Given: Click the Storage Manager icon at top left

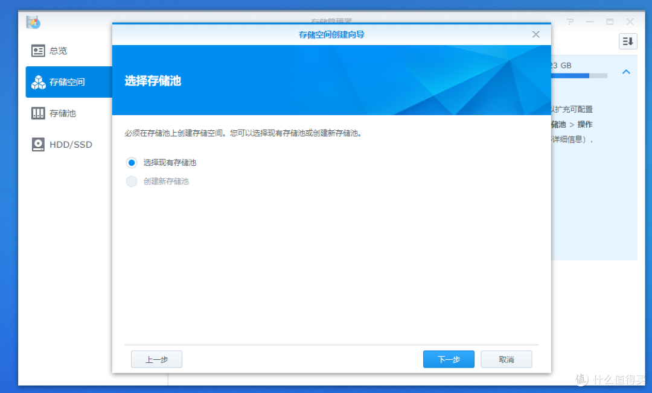Looking at the screenshot, I should (x=33, y=22).
